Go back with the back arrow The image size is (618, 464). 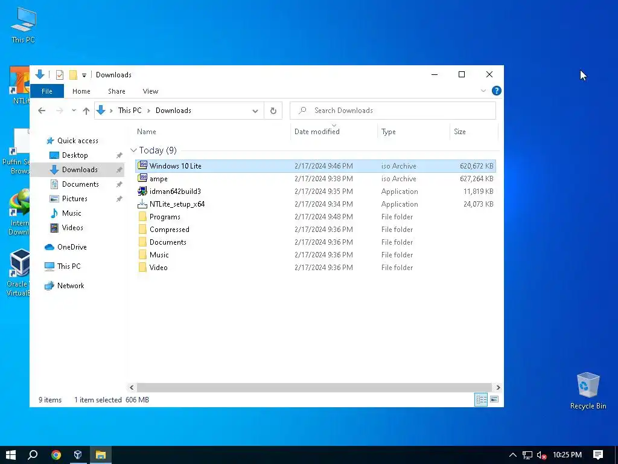[x=42, y=111]
